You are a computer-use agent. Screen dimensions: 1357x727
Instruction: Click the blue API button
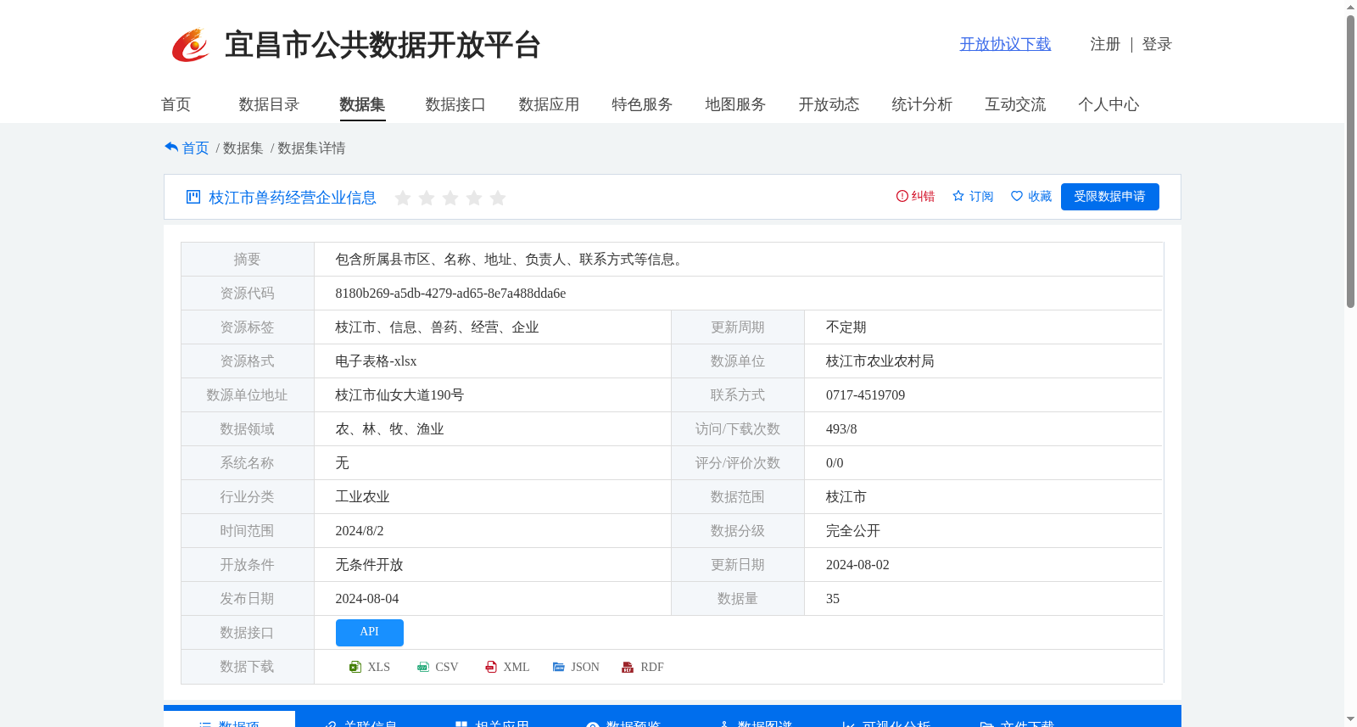tap(370, 633)
